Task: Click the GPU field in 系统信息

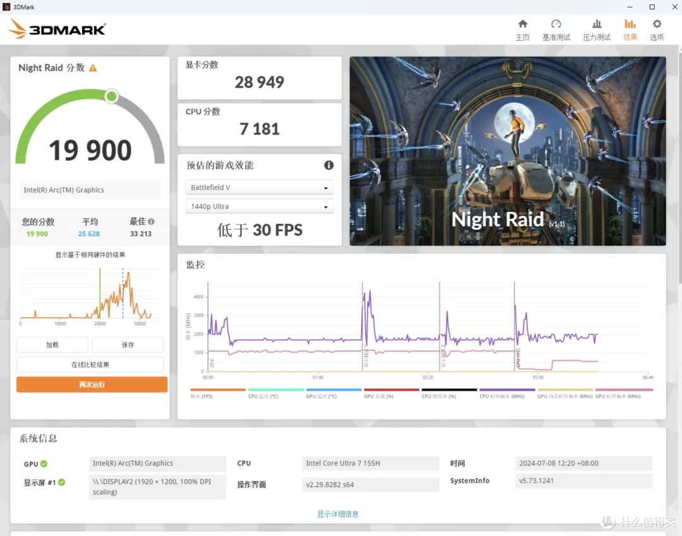Action: [157, 463]
